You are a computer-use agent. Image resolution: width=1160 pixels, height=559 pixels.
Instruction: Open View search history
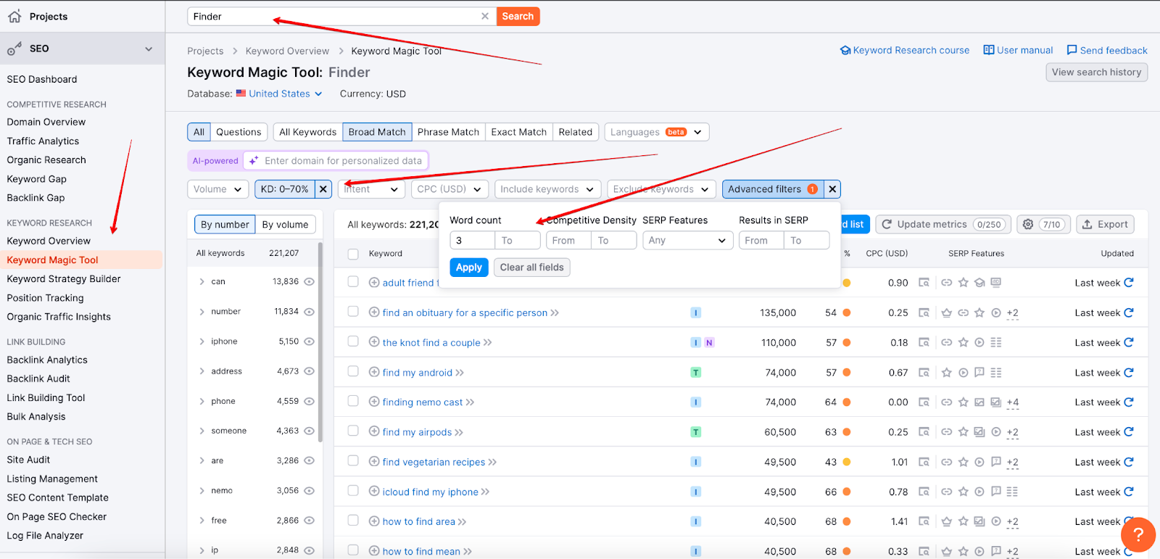point(1096,72)
